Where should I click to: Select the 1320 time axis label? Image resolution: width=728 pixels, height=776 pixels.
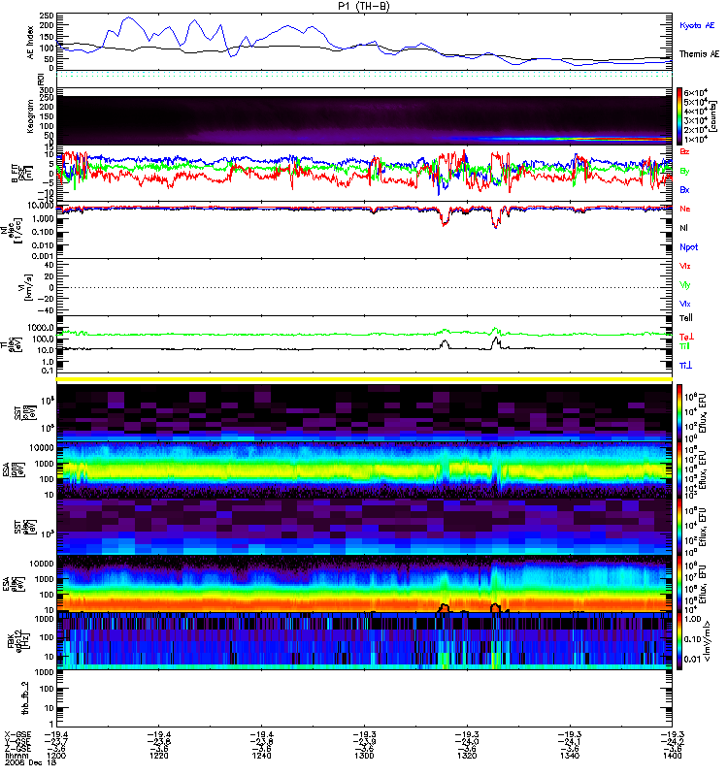coord(467,756)
